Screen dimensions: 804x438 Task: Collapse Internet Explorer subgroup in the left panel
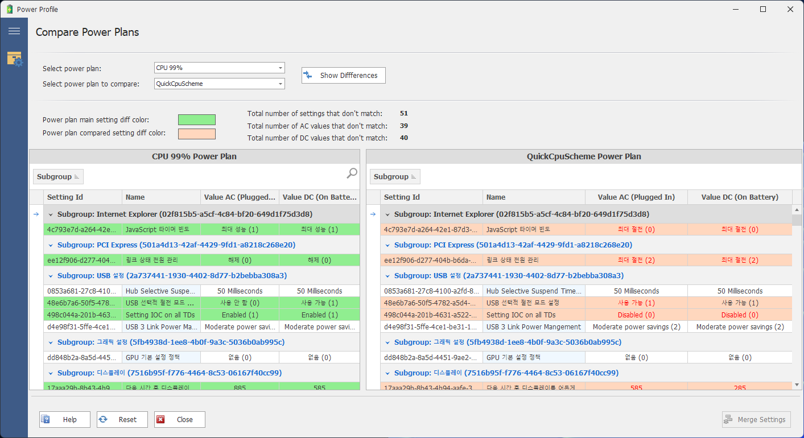[x=51, y=215]
